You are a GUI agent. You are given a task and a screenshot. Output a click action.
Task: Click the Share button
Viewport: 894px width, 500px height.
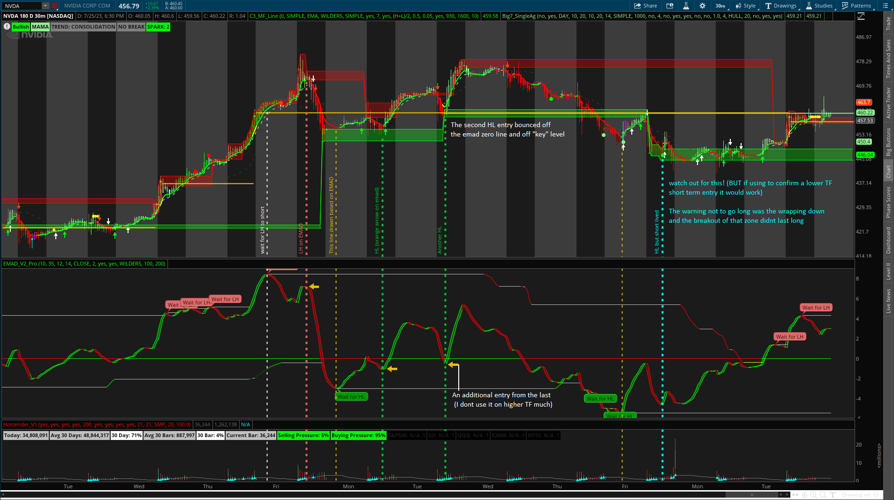pyautogui.click(x=645, y=6)
